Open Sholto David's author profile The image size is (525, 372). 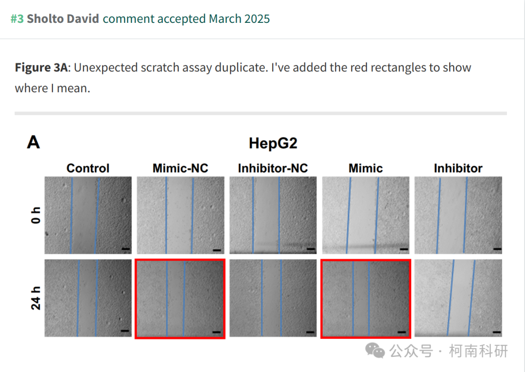point(63,19)
